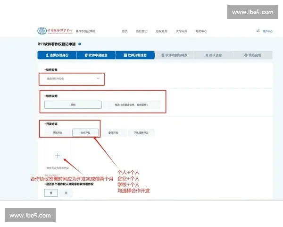Click the 合作开发合同或协议 upload label

(58, 168)
